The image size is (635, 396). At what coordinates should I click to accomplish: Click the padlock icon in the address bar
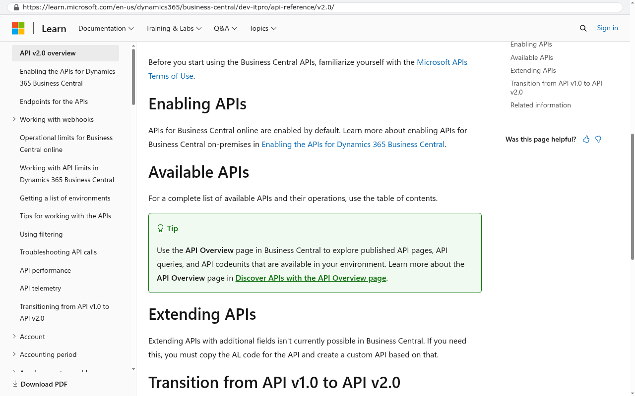tap(16, 7)
